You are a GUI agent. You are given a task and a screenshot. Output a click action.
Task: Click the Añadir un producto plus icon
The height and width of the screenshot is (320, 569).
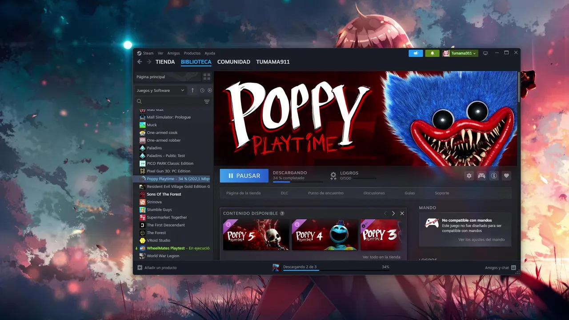coord(140,268)
